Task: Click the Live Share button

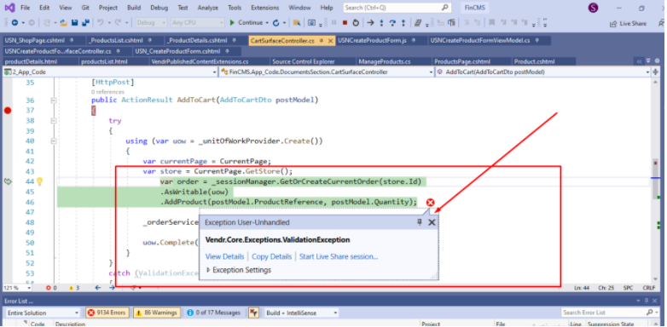Action: [628, 24]
